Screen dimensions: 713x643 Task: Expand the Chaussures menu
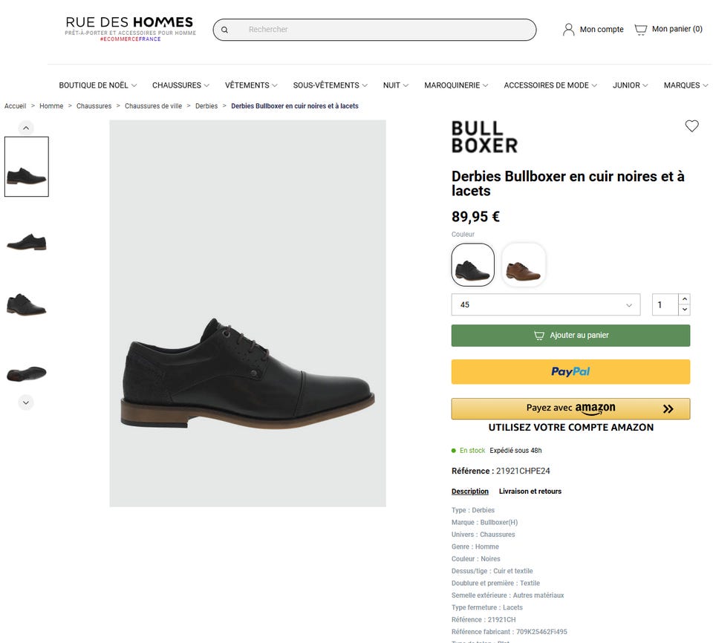pyautogui.click(x=180, y=85)
